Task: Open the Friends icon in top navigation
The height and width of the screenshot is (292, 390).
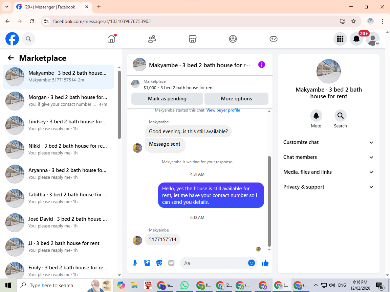Action: click(x=152, y=39)
